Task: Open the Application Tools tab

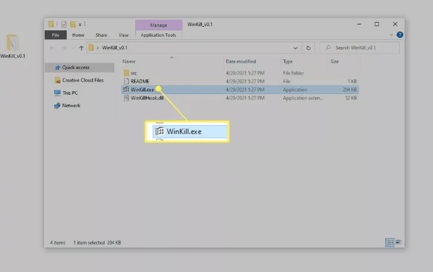Action: pos(158,35)
